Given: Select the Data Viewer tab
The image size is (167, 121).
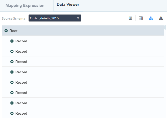Looking at the screenshot, I should pyautogui.click(x=68, y=5).
